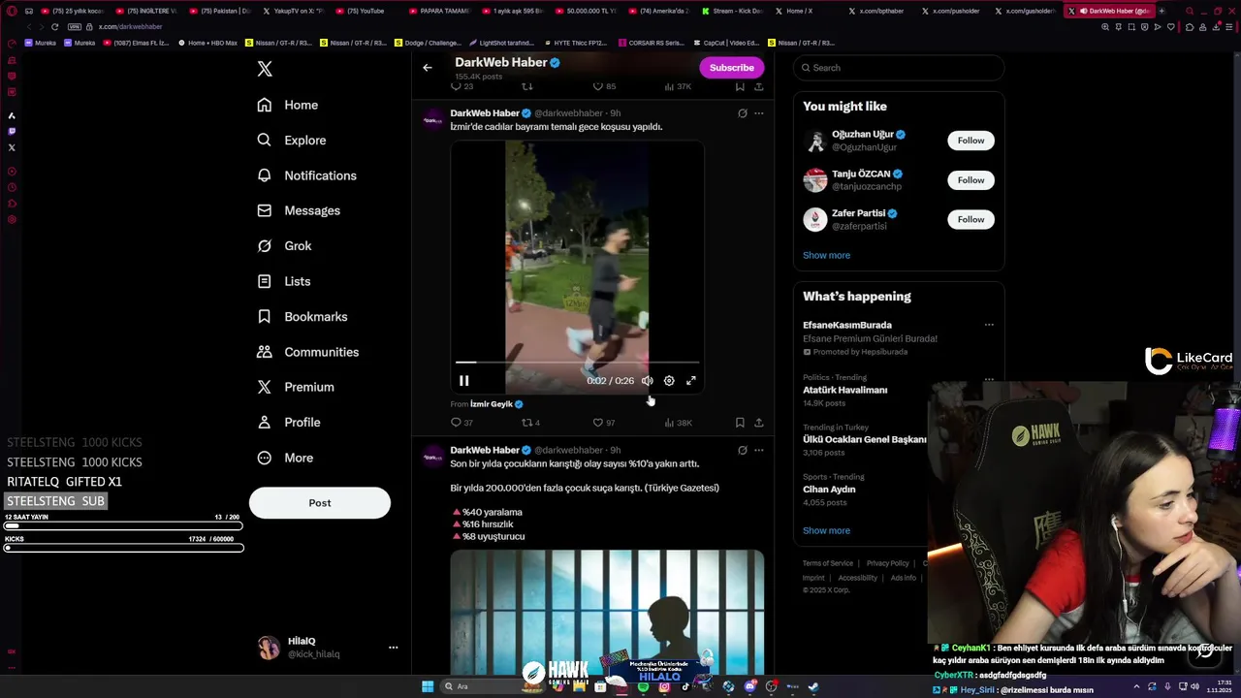Click the Post button
1241x698 pixels.
click(x=320, y=503)
